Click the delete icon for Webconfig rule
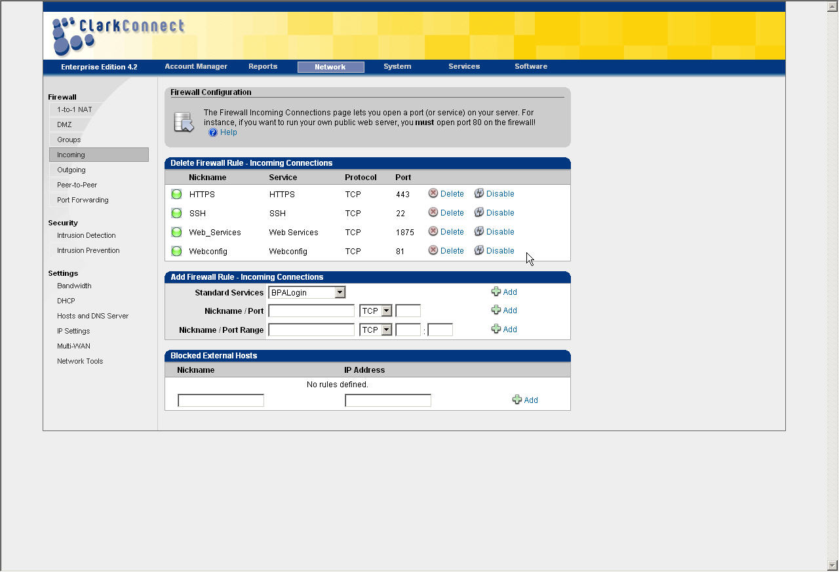 coord(433,250)
